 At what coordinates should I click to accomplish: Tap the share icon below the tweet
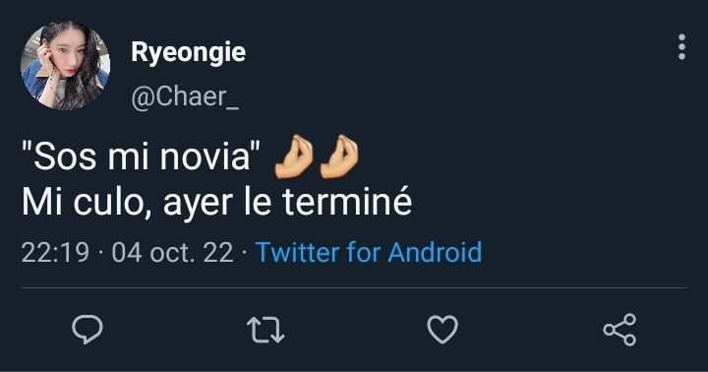619,330
